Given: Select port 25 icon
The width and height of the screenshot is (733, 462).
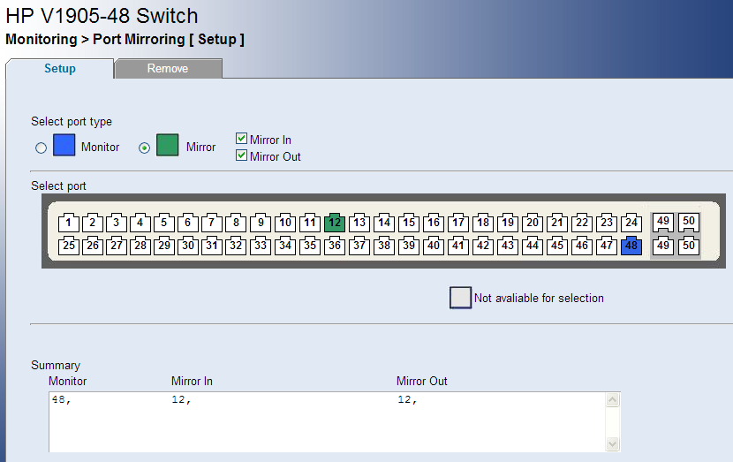Looking at the screenshot, I should [69, 246].
